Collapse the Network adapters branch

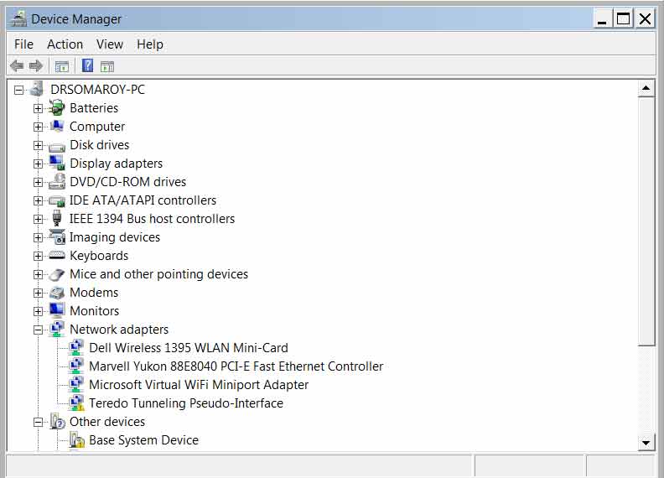[x=38, y=330]
